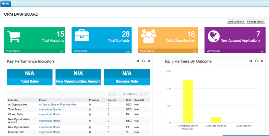Open 'vs Year to Date of Previous Year' link
The height and width of the screenshot is (136, 269).
click(x=57, y=104)
